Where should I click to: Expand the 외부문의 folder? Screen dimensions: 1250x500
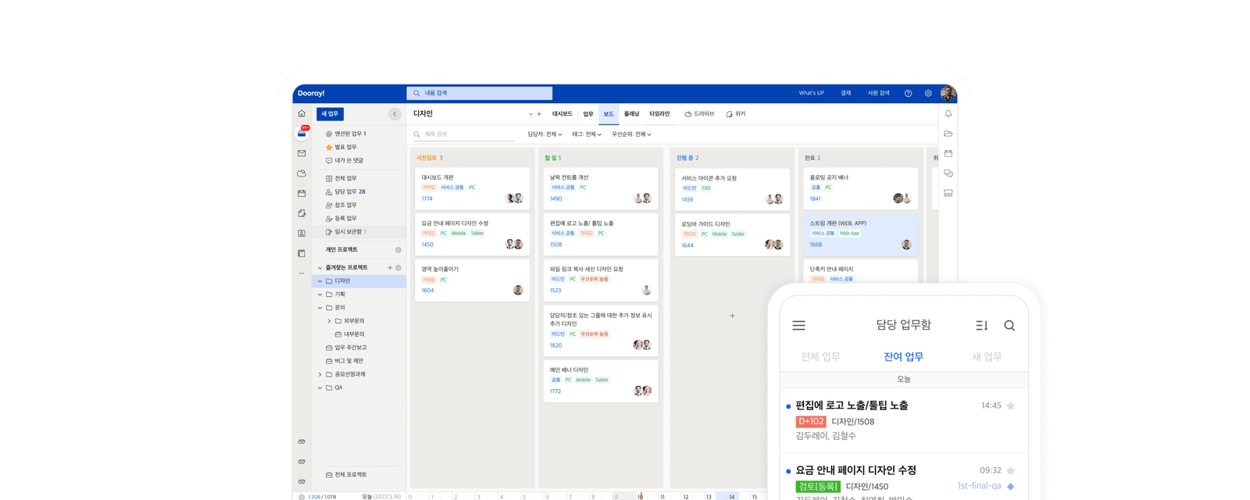coord(329,321)
